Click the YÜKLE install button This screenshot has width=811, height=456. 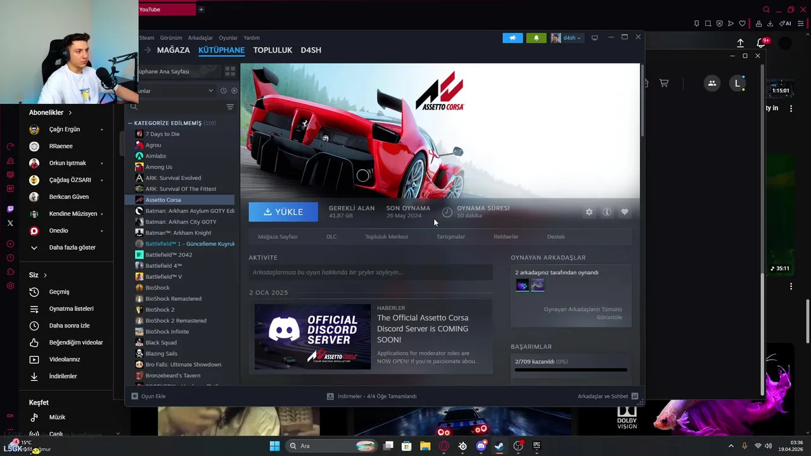[x=283, y=212]
